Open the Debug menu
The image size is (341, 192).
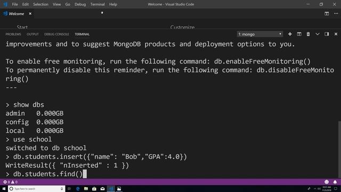[x=80, y=4]
